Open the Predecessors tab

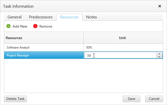point(41,17)
